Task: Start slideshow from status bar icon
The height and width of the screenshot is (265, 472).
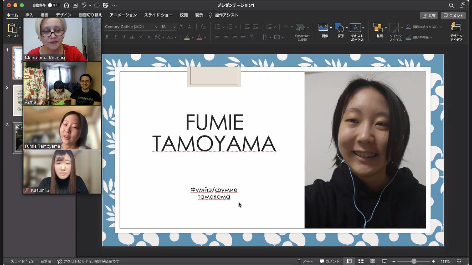Action: point(384,261)
